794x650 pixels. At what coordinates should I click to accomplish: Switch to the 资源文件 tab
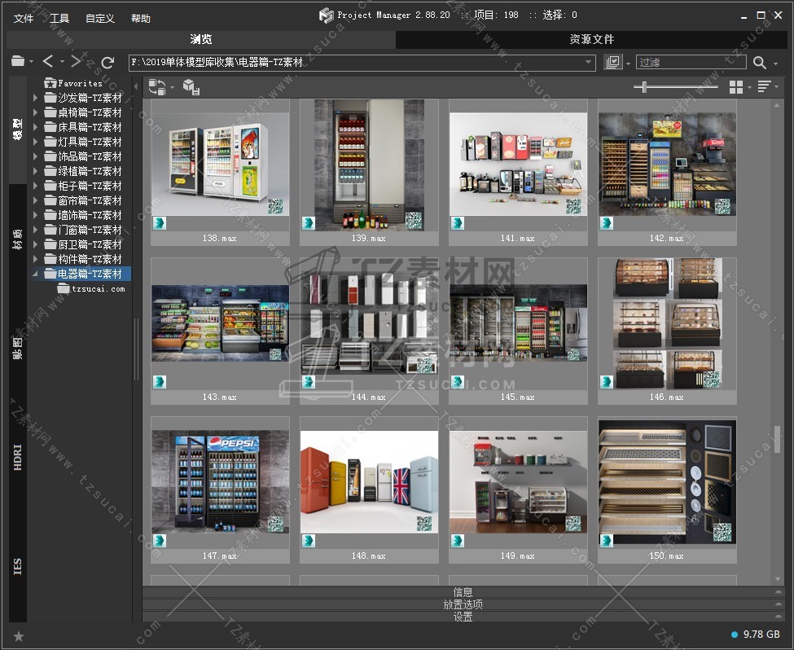tap(592, 39)
